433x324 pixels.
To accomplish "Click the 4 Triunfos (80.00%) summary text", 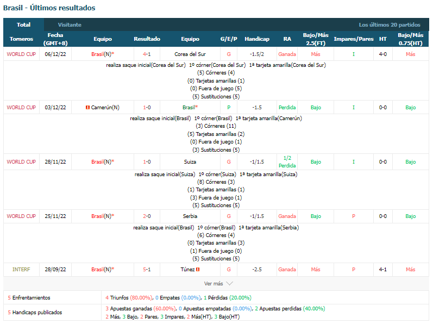I will point(129,298).
